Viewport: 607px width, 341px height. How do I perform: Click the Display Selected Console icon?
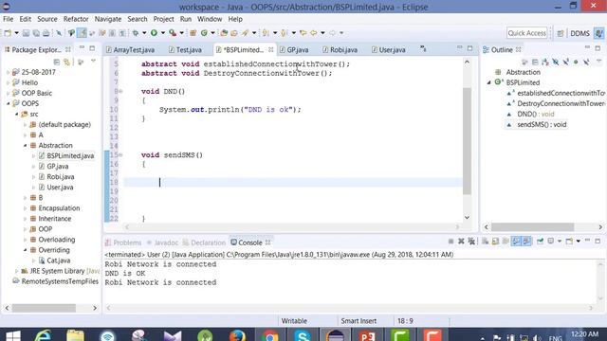(551, 242)
